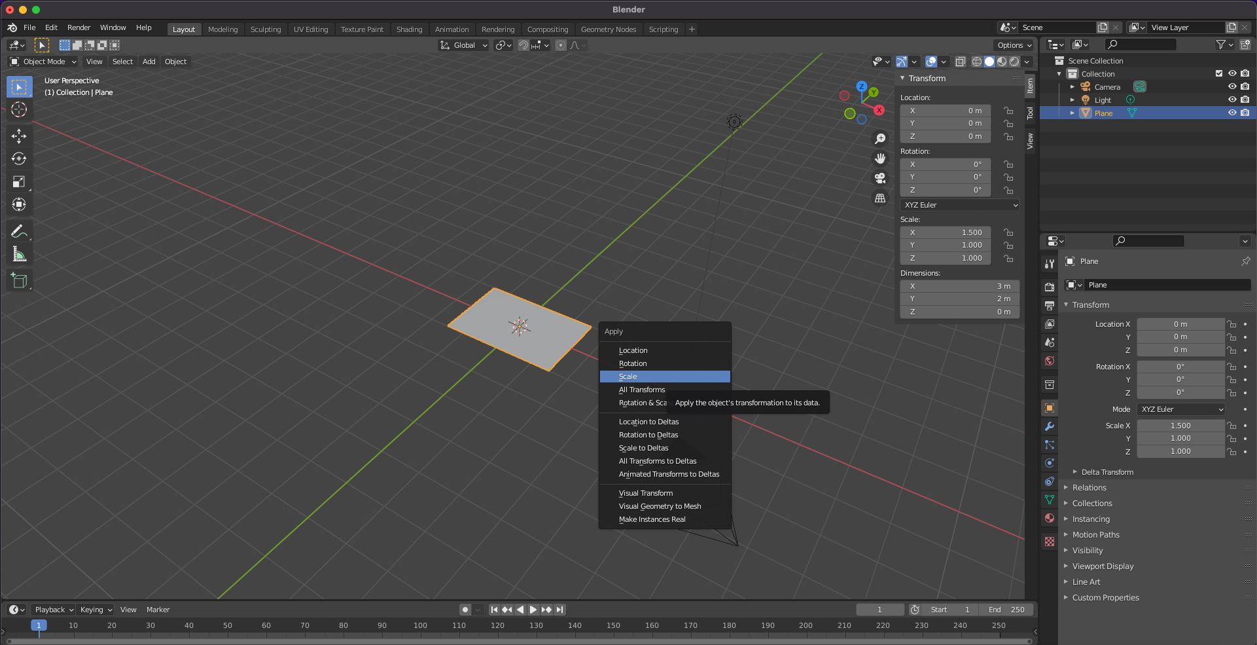Toggle proportional editing button
The width and height of the screenshot is (1257, 645).
561,45
